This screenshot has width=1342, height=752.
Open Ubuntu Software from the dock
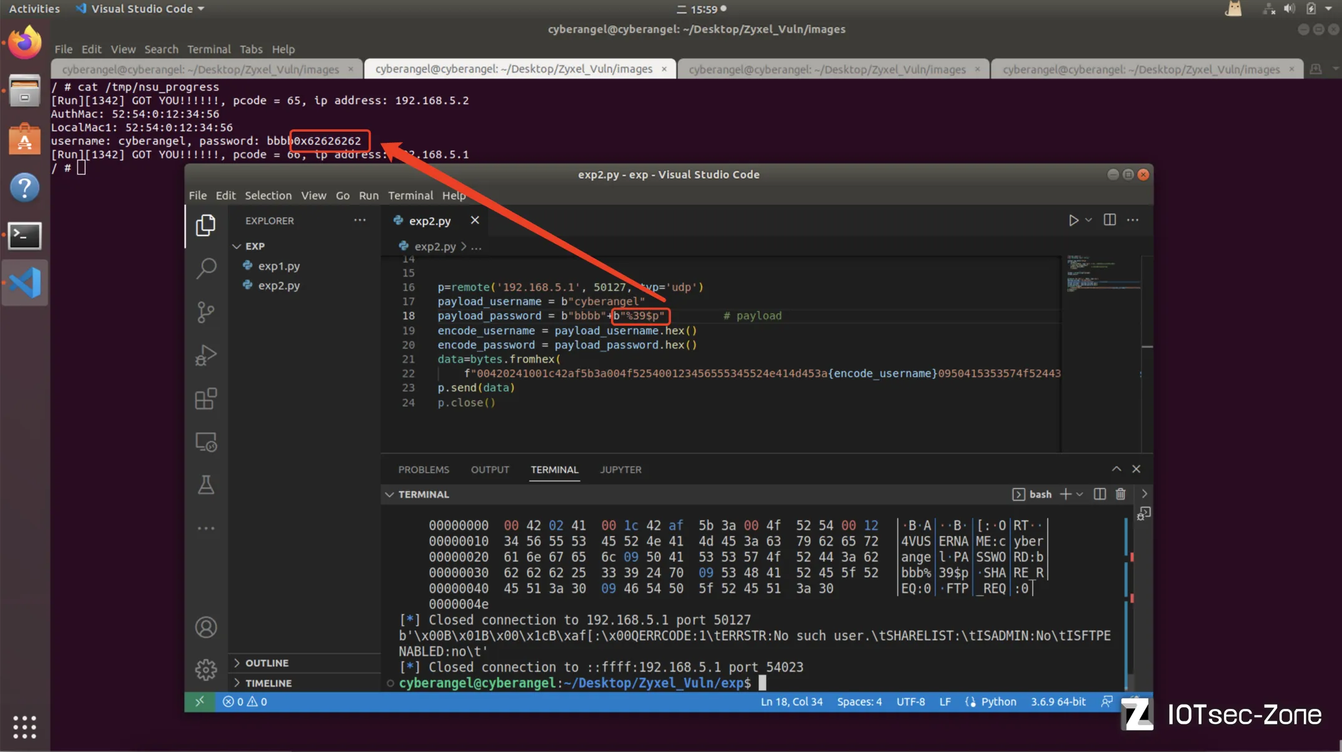24,139
